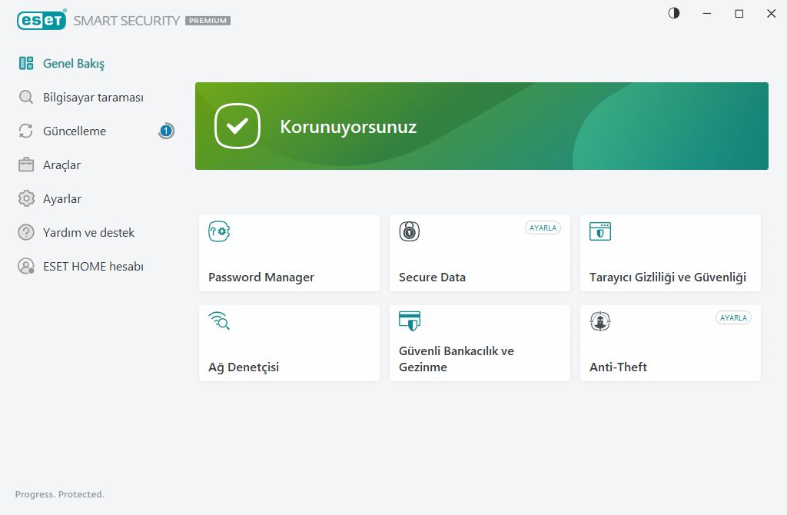This screenshot has height=515, width=787.
Task: Open Güncelleme from the sidebar
Action: point(74,131)
